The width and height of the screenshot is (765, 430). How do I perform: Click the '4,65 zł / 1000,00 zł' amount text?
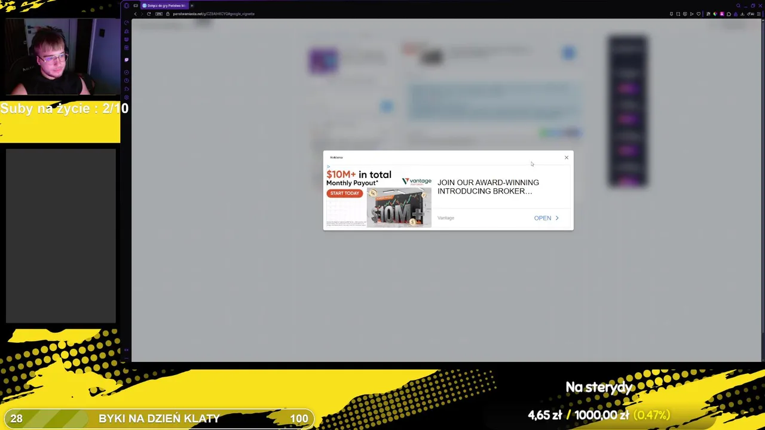coord(579,415)
